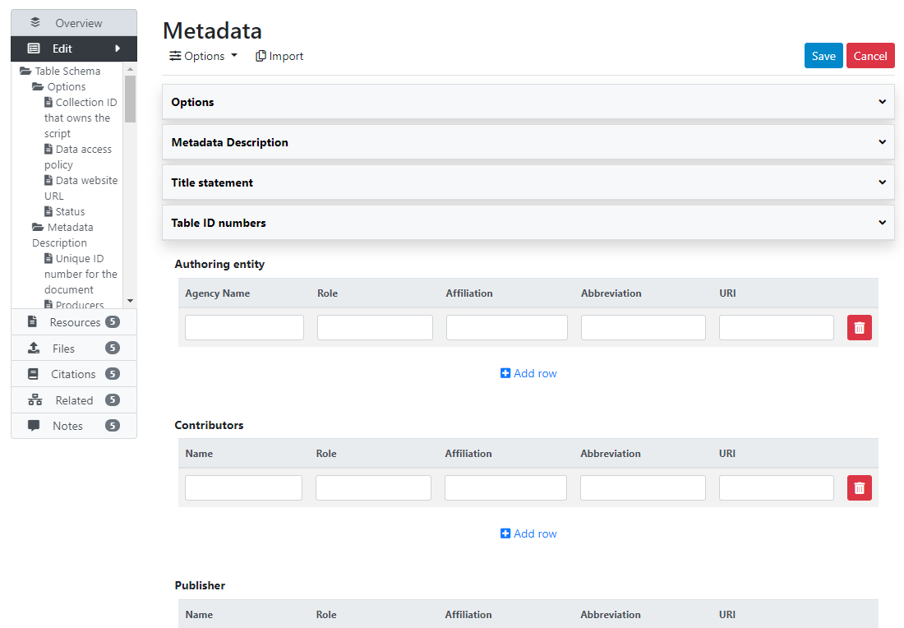Click Authoring entity Affiliation field
The height and width of the screenshot is (628, 904).
click(x=507, y=327)
